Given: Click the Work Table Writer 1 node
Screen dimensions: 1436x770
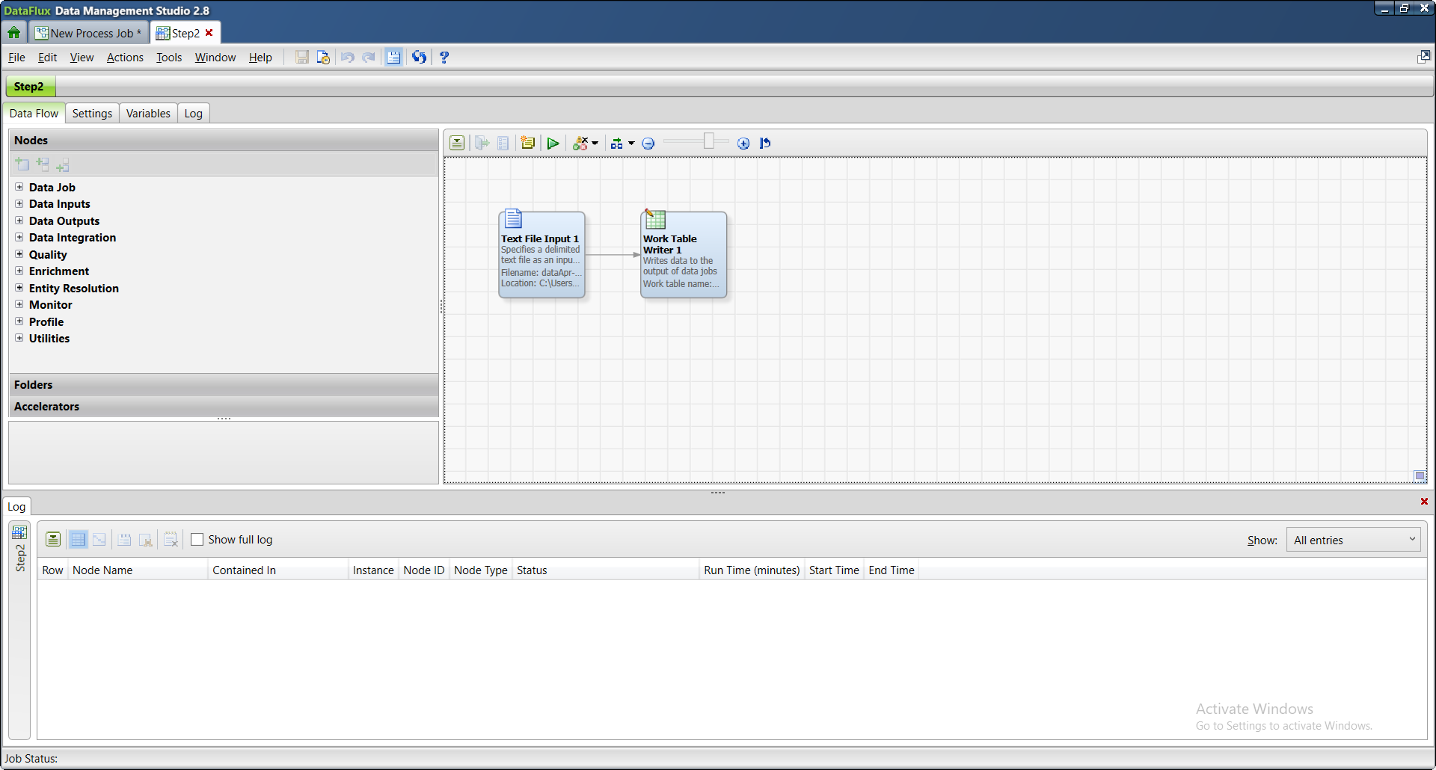Looking at the screenshot, I should coord(683,255).
